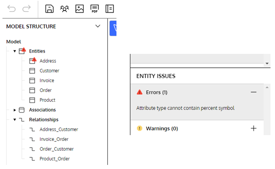The width and height of the screenshot is (275, 169).
Task: Open the Invoice_Order relationship
Action: tap(54, 139)
